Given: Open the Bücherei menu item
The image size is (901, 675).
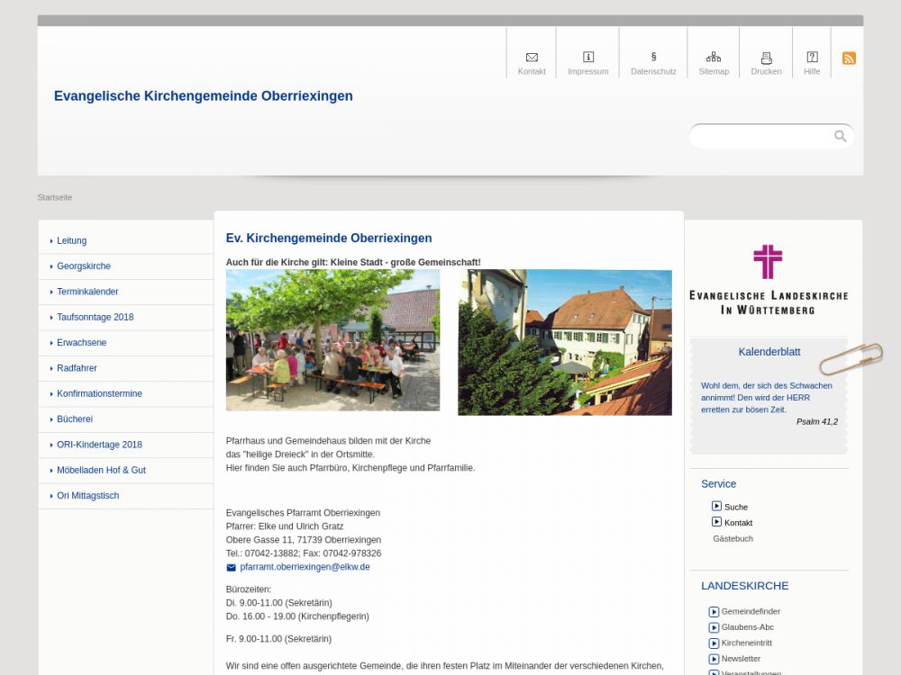Looking at the screenshot, I should 75,419.
